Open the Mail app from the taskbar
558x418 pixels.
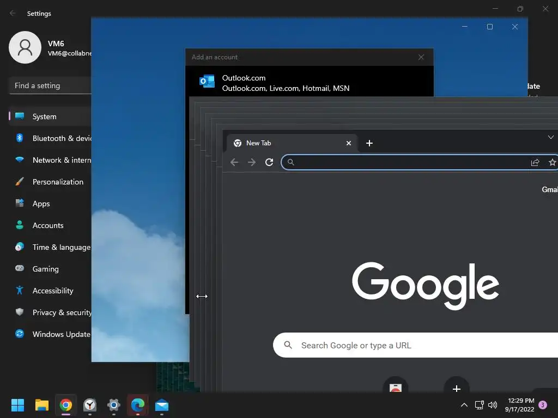[161, 405]
